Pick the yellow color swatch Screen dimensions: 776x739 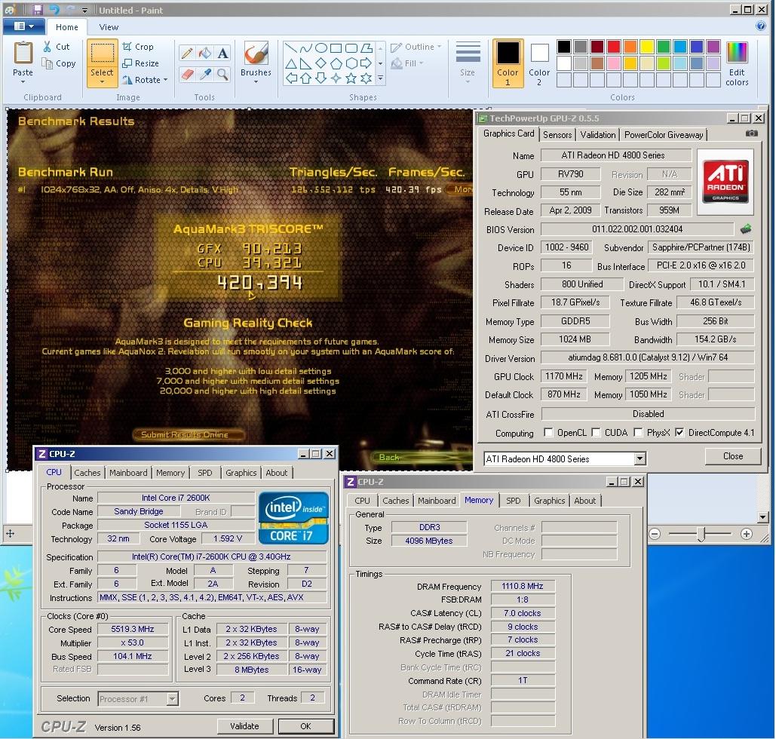click(x=647, y=47)
